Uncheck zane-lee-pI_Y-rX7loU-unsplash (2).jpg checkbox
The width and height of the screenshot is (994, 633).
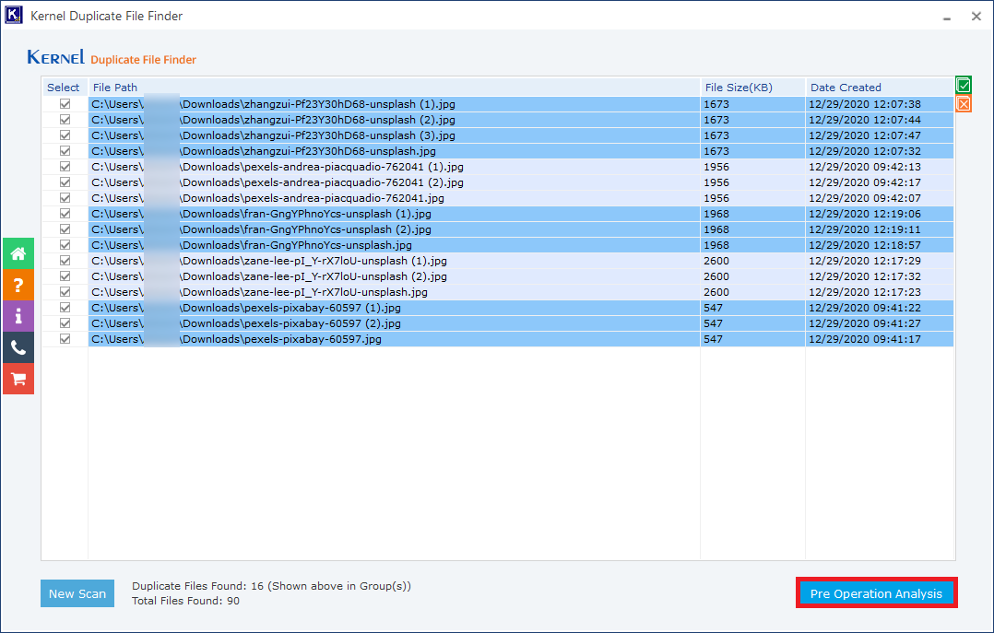65,276
